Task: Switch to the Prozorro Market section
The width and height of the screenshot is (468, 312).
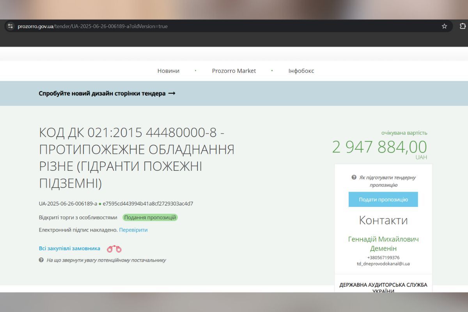Action: point(234,71)
